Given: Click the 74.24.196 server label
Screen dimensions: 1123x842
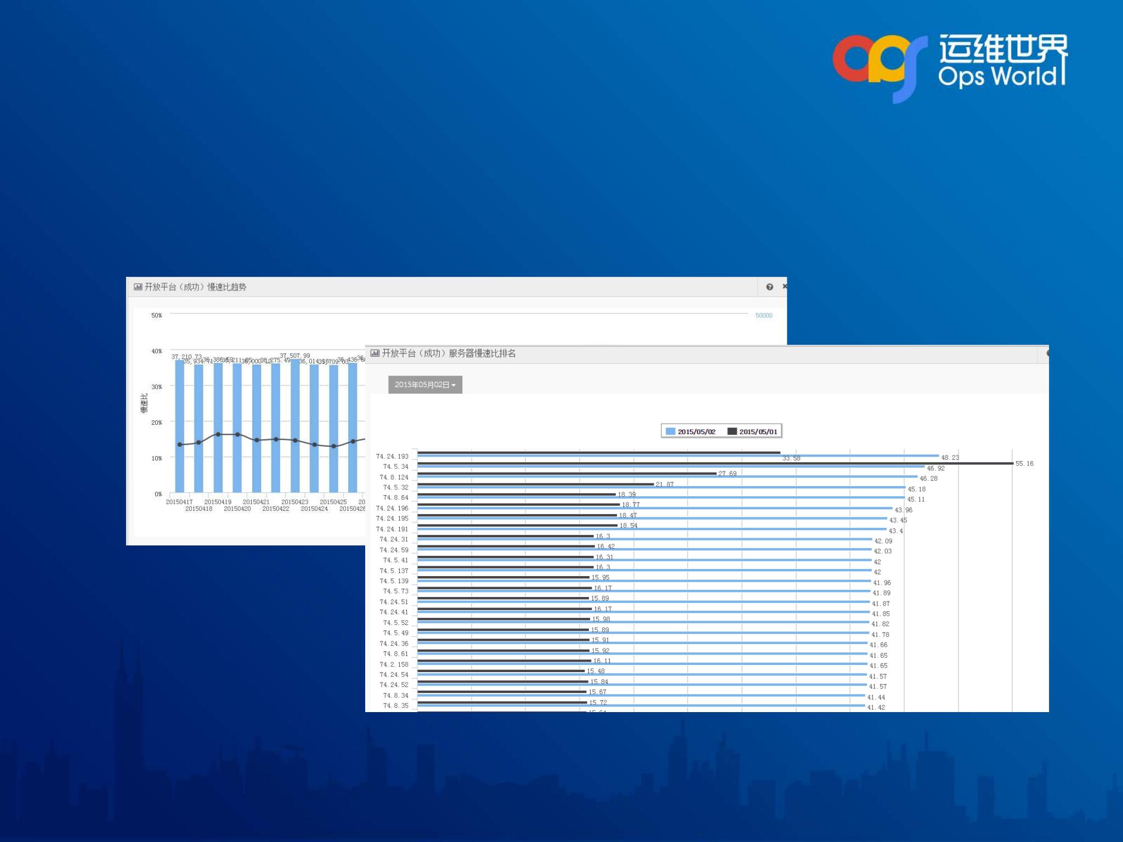Looking at the screenshot, I should pyautogui.click(x=392, y=509).
